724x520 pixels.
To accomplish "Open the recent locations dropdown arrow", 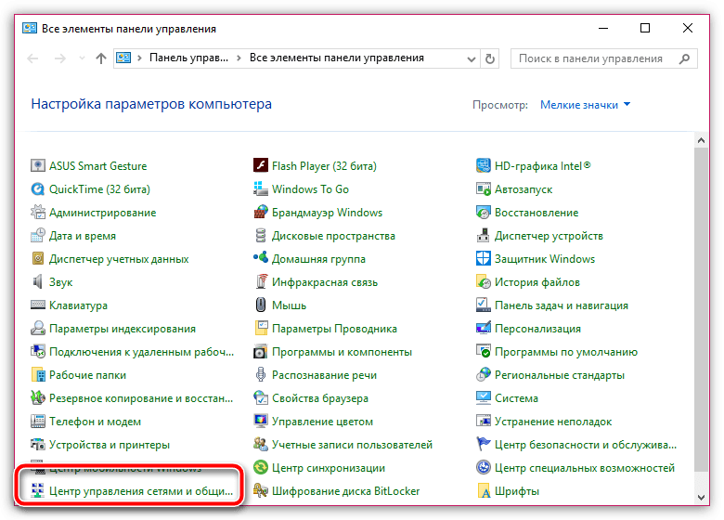I will 83,58.
